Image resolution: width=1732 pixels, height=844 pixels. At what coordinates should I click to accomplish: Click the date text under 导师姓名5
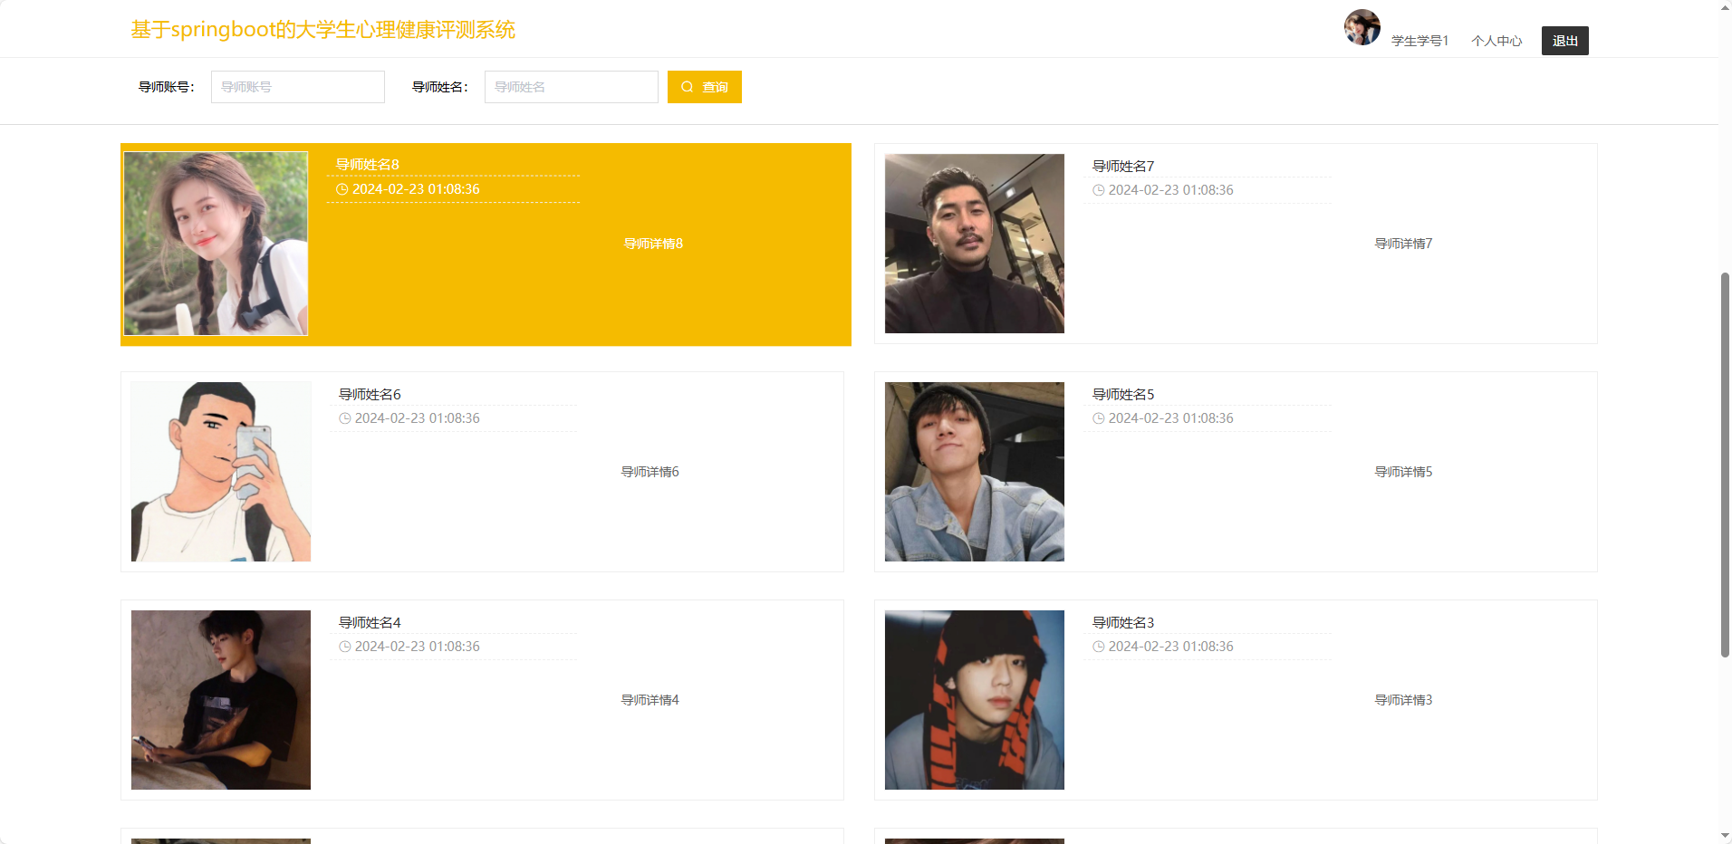coord(1170,418)
